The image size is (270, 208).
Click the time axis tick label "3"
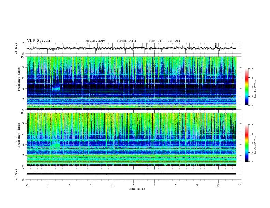(91, 185)
